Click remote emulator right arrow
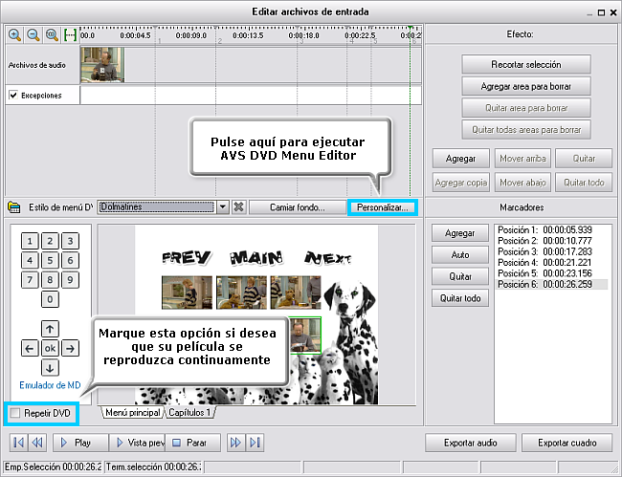Viewport: 622px width, 477px height. [70, 348]
